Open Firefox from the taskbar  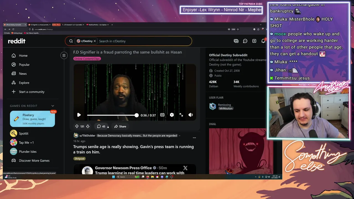pos(148,177)
